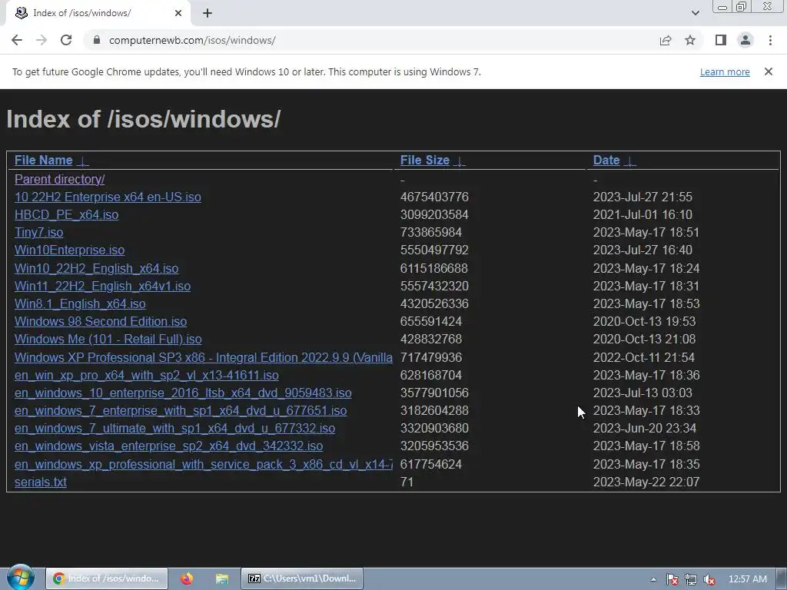787x590 pixels.
Task: Switch to 7-Zip Downloads window in taskbar
Action: click(302, 578)
